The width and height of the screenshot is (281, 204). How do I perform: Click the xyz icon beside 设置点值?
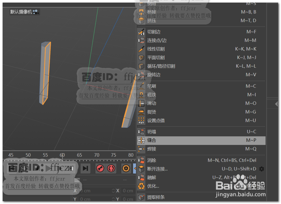(141, 120)
